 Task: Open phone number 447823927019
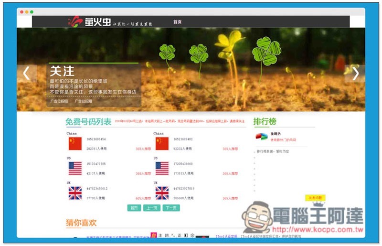click(184, 188)
